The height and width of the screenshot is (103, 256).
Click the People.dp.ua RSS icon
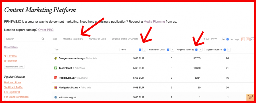[x=56, y=78]
